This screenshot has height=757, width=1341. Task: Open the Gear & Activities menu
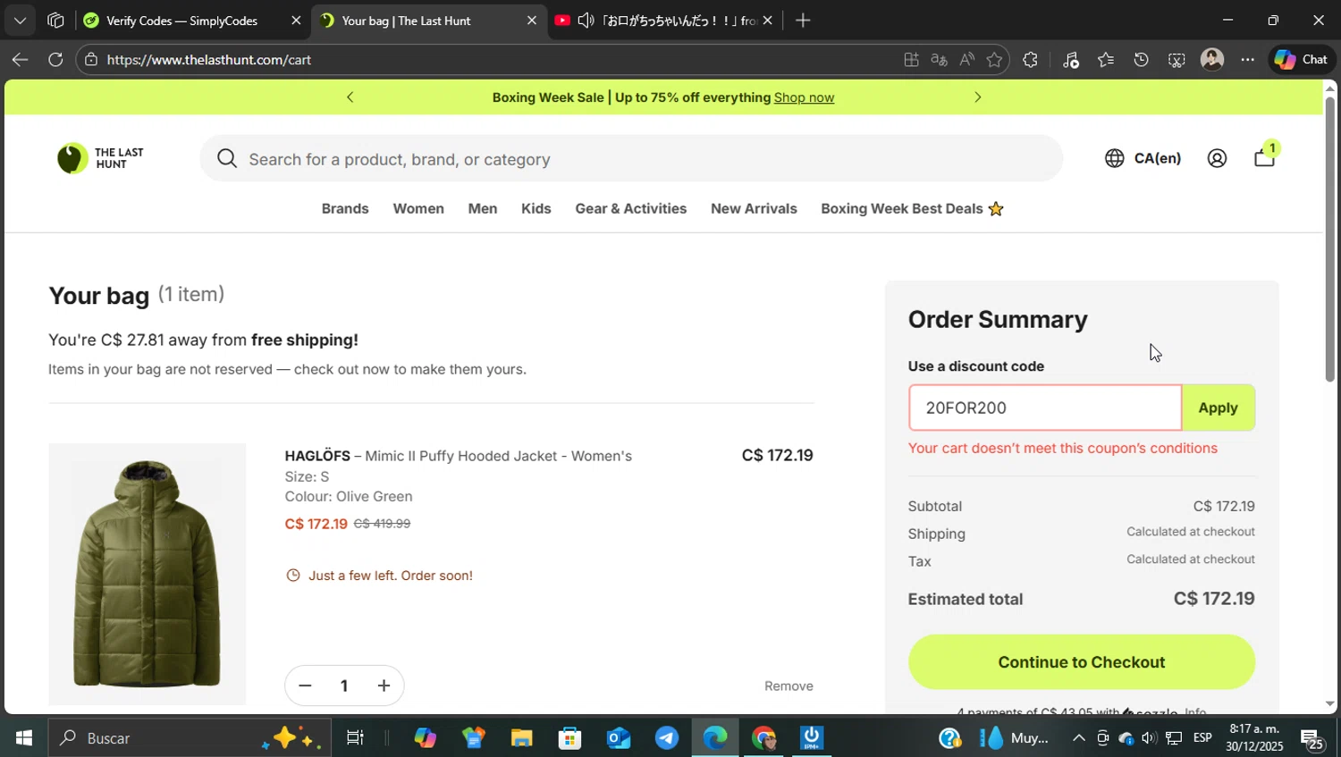(x=630, y=208)
